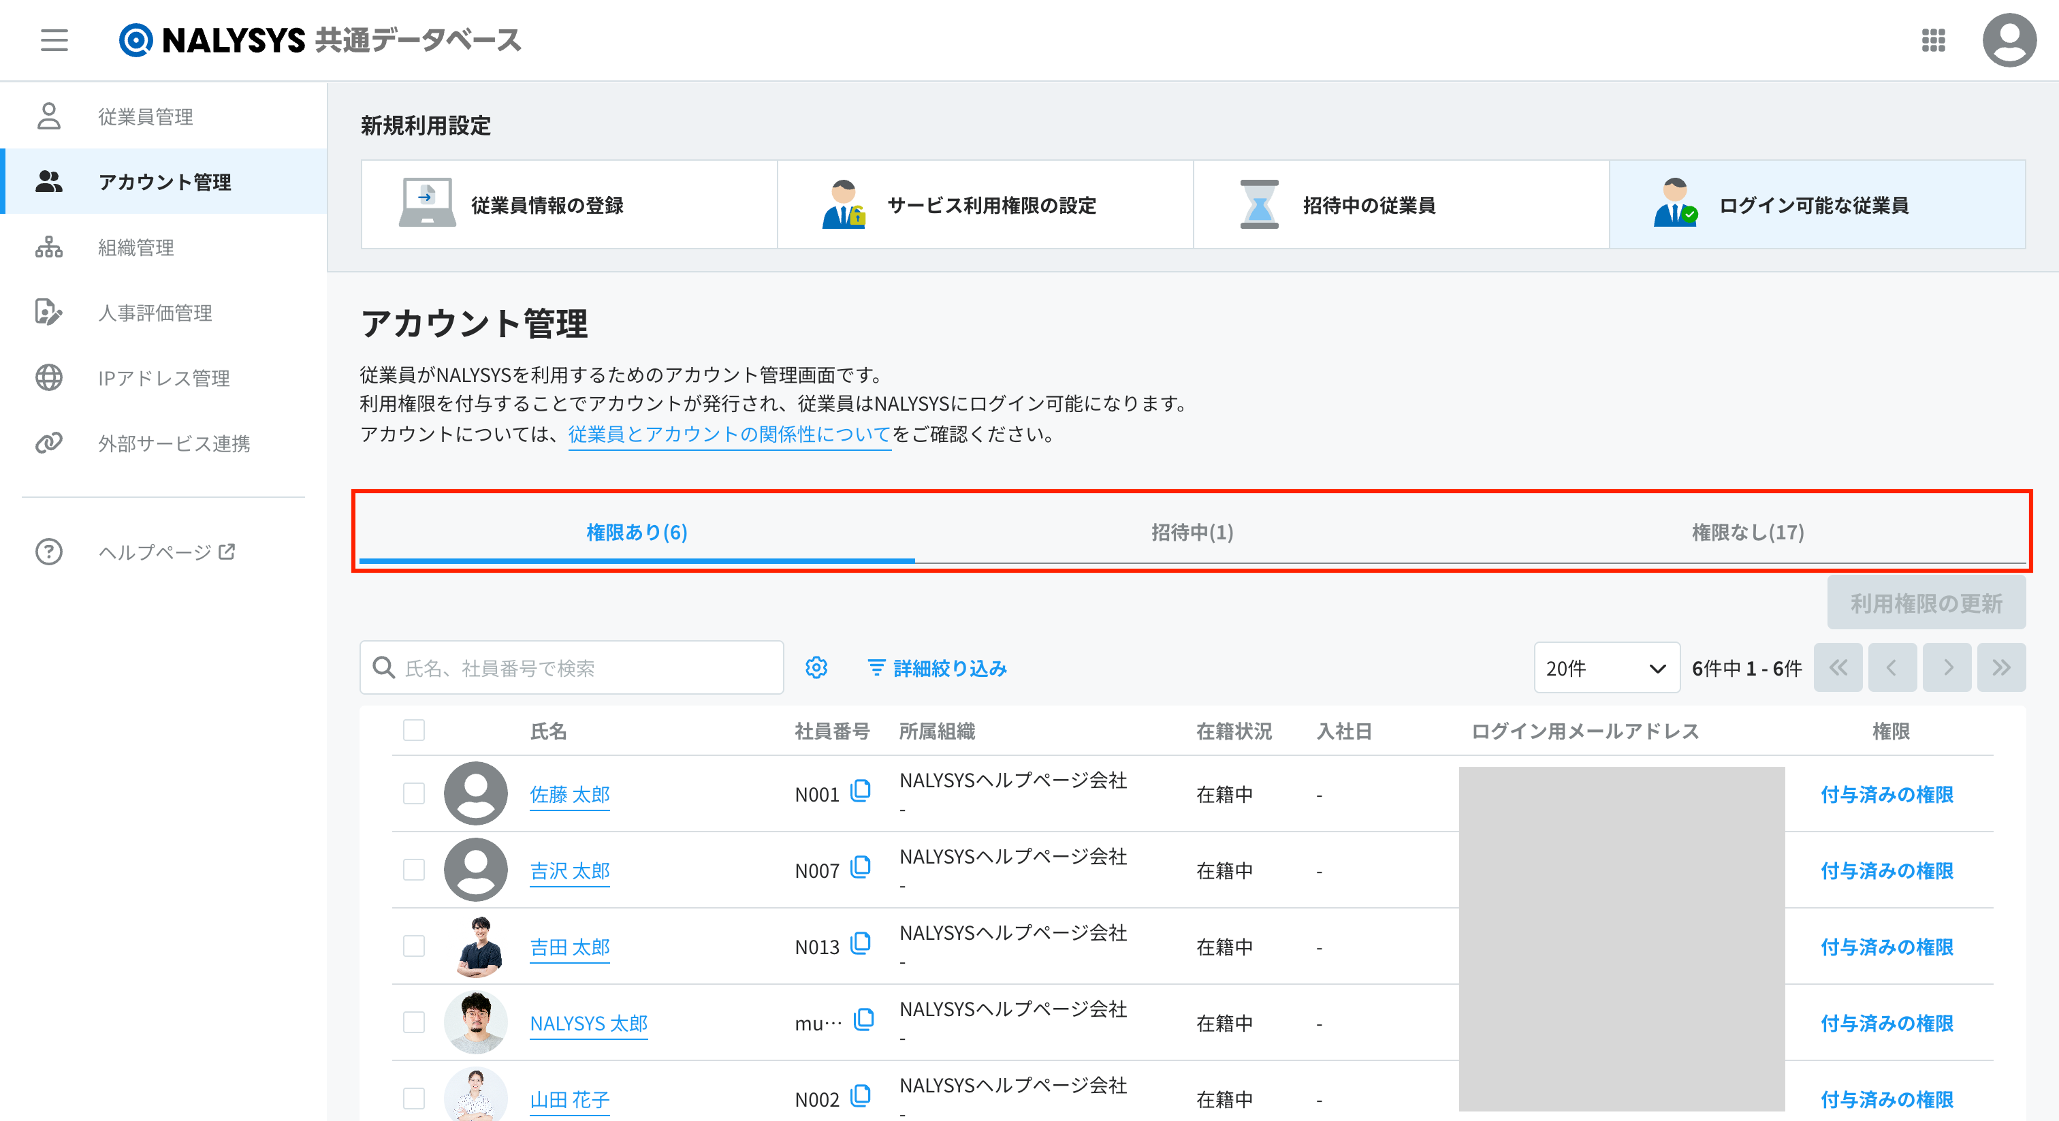
Task: Open the 20件 page size dropdown
Action: click(1606, 667)
